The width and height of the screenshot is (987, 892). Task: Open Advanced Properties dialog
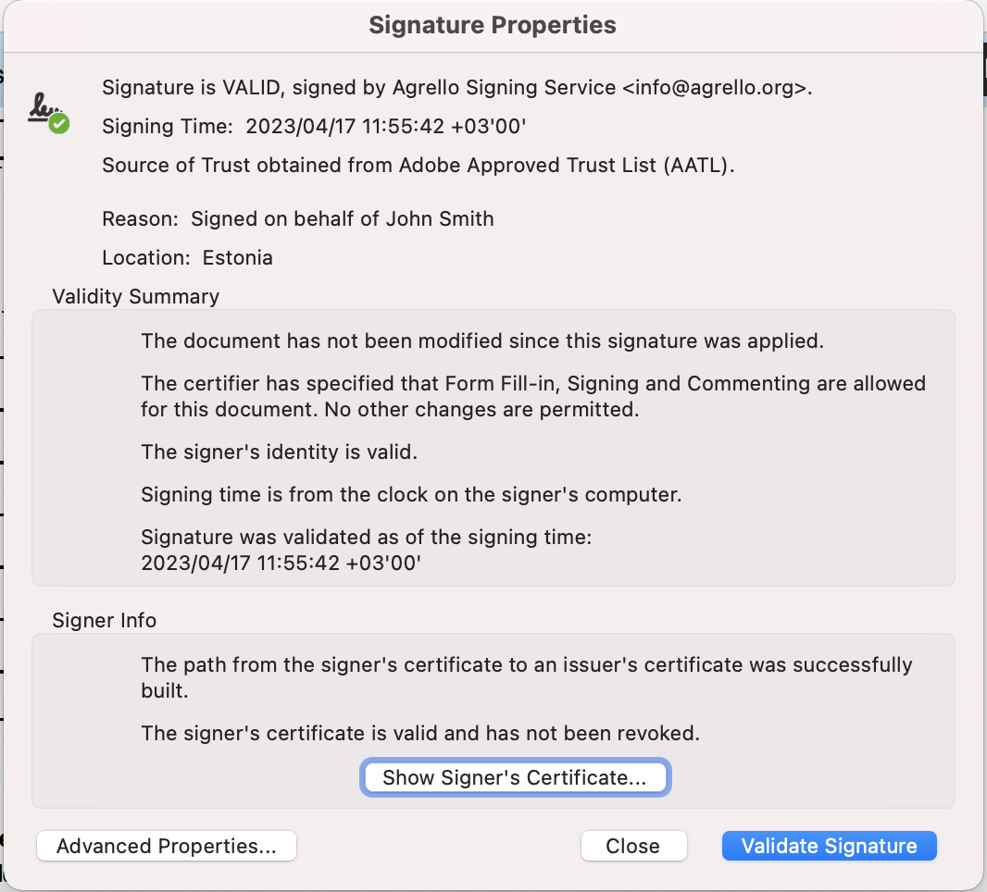click(167, 846)
